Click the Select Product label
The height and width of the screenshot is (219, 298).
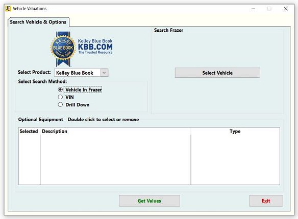(x=34, y=72)
